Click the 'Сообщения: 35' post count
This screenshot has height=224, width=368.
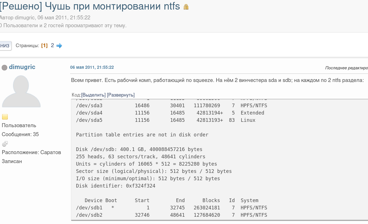pyautogui.click(x=20, y=134)
